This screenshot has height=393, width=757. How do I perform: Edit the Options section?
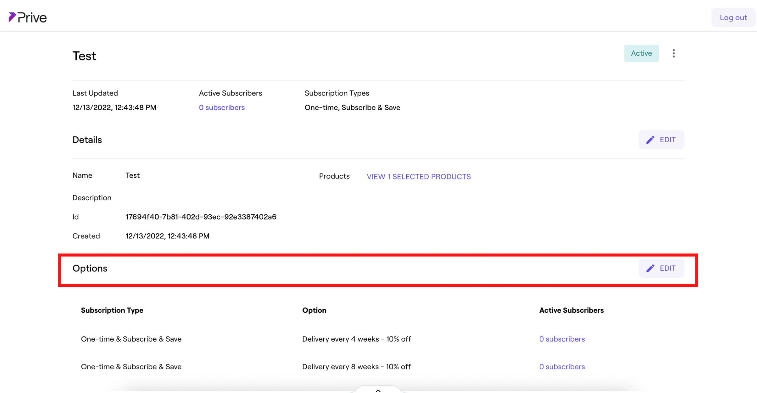[x=661, y=268]
